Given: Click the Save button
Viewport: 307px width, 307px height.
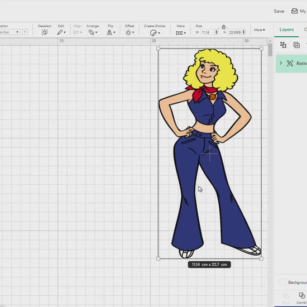Looking at the screenshot, I should point(279,11).
